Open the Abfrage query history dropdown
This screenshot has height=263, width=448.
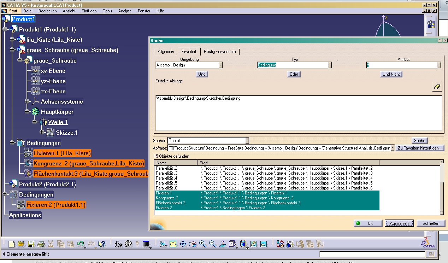392,148
